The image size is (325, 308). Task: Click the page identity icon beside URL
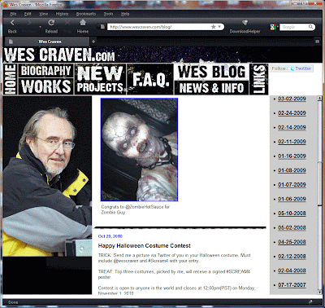[102, 27]
